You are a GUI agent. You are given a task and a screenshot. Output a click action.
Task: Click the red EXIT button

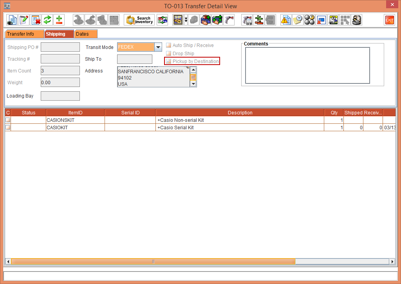[x=389, y=20]
